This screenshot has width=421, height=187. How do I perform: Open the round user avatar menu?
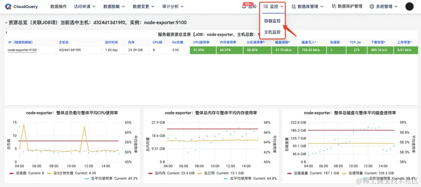pos(409,7)
